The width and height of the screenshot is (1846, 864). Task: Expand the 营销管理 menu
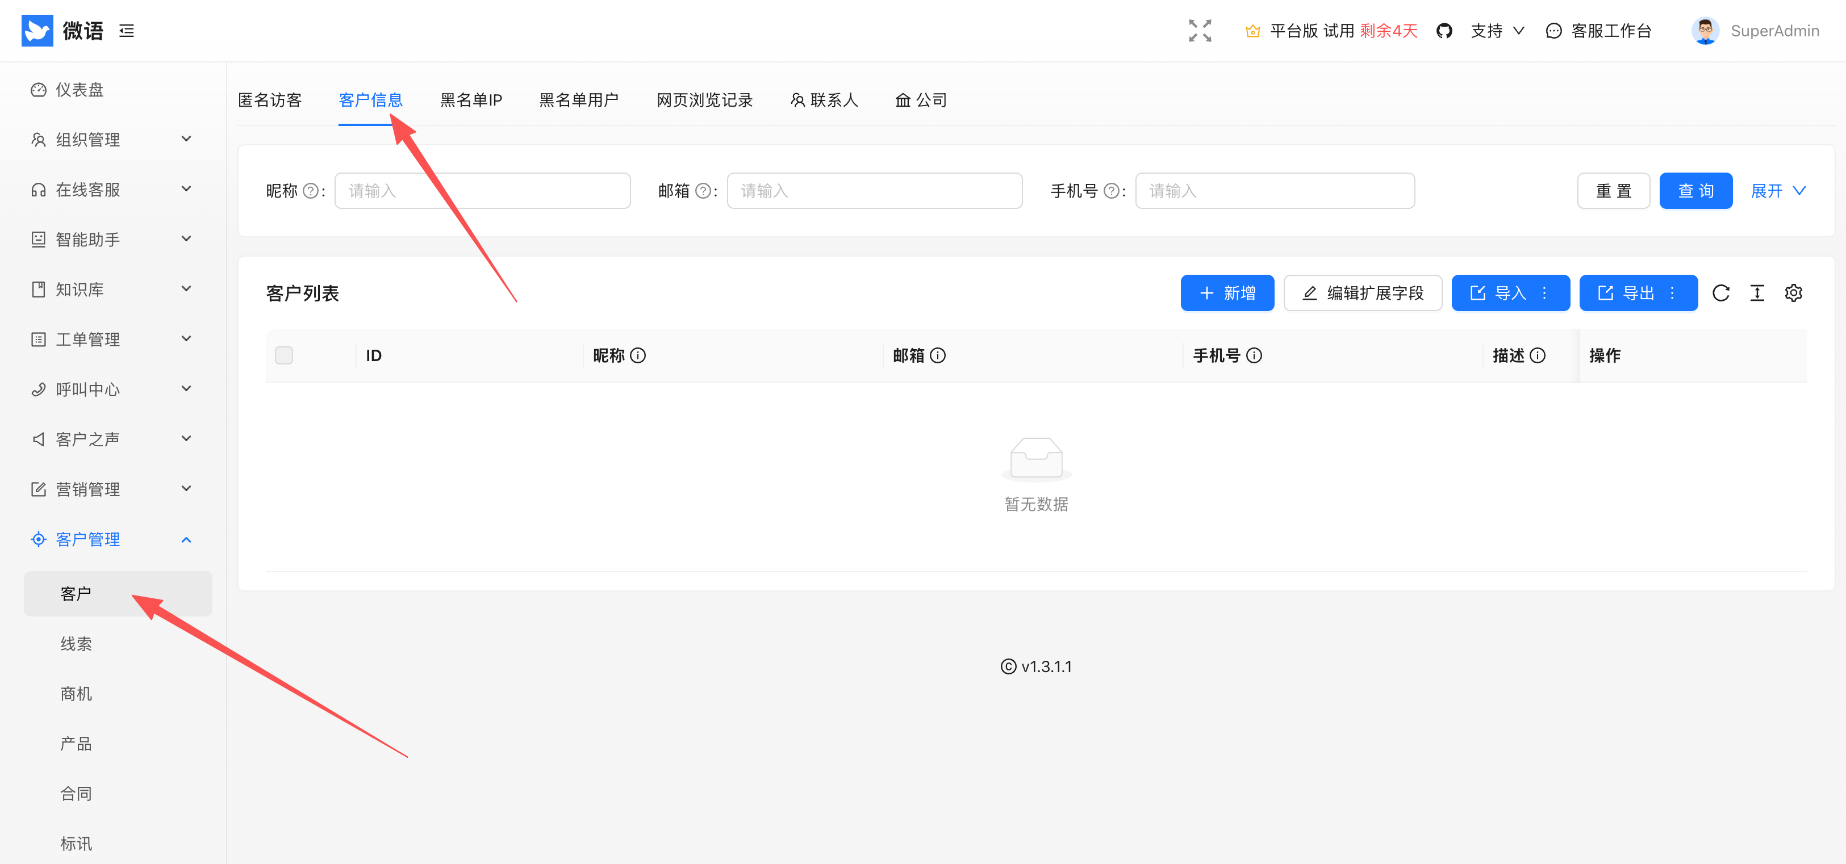pos(113,489)
